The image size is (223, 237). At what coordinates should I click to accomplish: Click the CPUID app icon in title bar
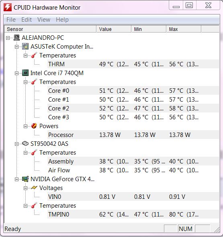coord(8,7)
